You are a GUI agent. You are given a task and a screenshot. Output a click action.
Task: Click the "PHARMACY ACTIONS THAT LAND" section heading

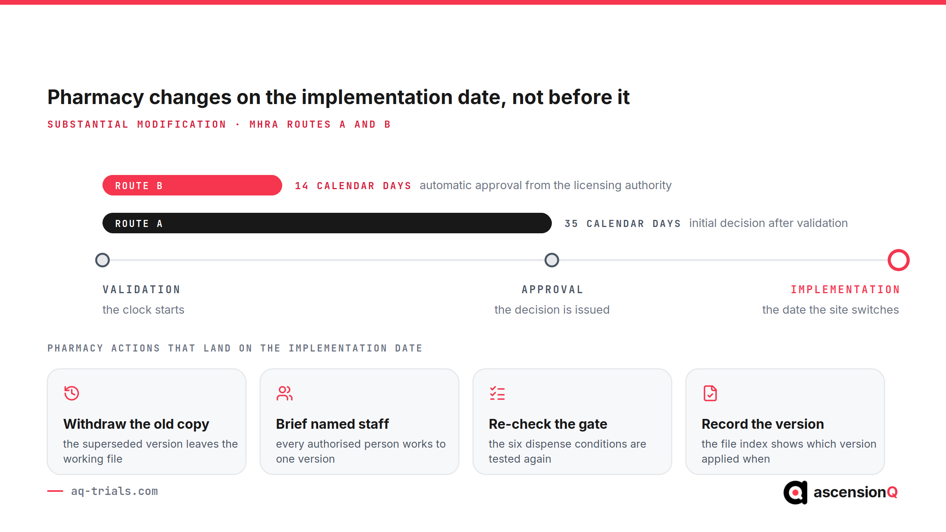click(235, 348)
